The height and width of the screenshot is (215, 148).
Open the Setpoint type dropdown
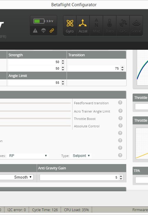coord(81,156)
